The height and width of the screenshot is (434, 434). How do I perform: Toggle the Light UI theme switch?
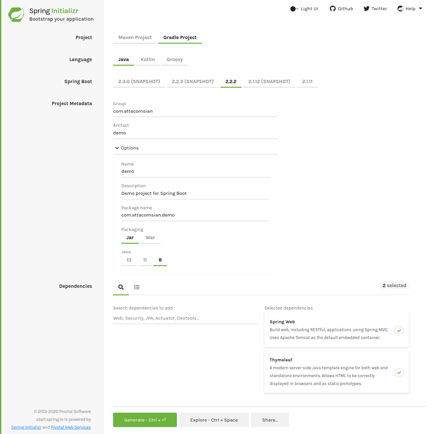294,9
